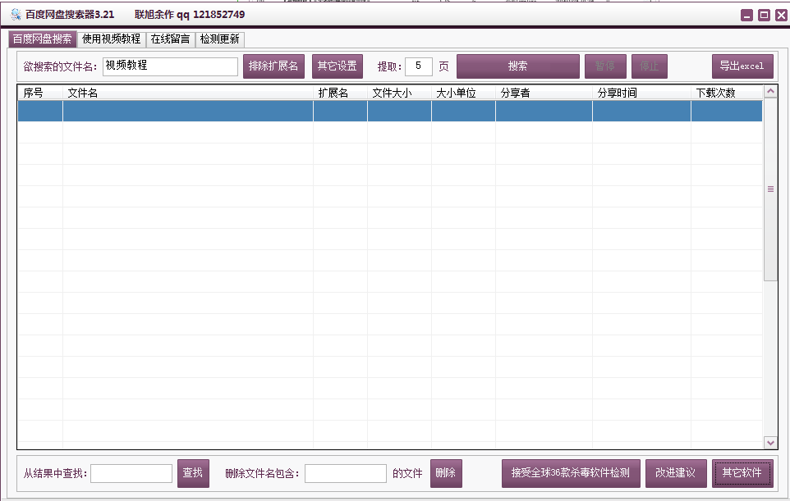Image resolution: width=790 pixels, height=501 pixels.
Task: Click 接受全球36款杀毒软件检测 button
Action: click(x=571, y=473)
